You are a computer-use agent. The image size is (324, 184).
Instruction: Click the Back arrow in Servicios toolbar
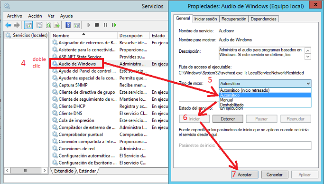(8, 25)
